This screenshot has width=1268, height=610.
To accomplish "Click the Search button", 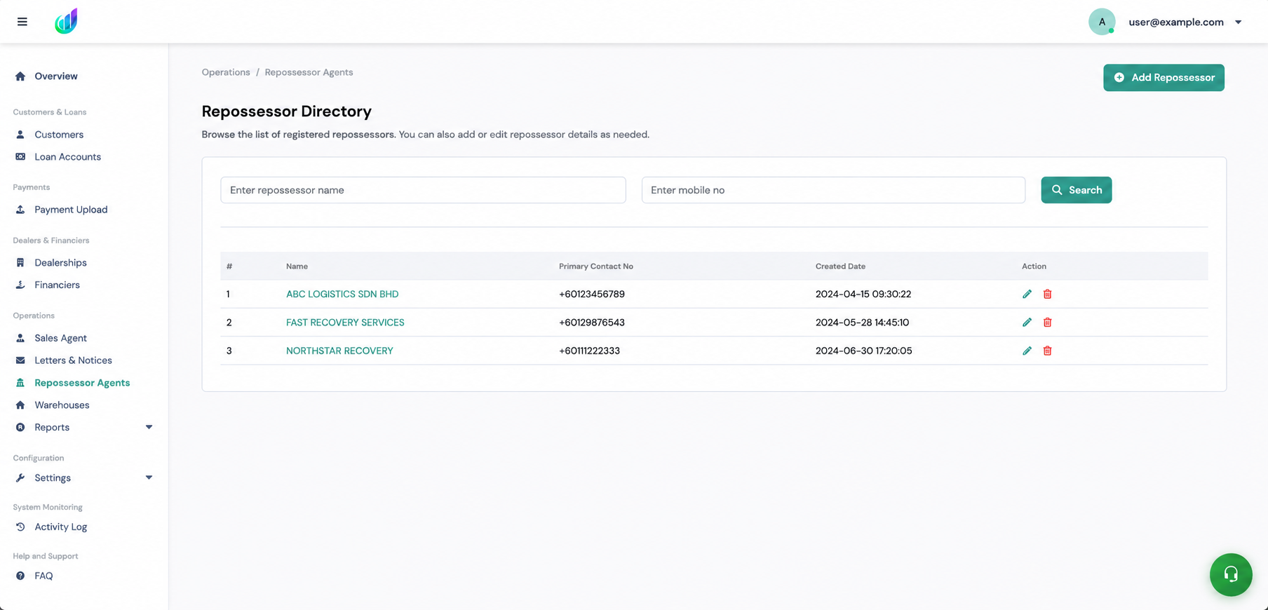I will coord(1076,190).
